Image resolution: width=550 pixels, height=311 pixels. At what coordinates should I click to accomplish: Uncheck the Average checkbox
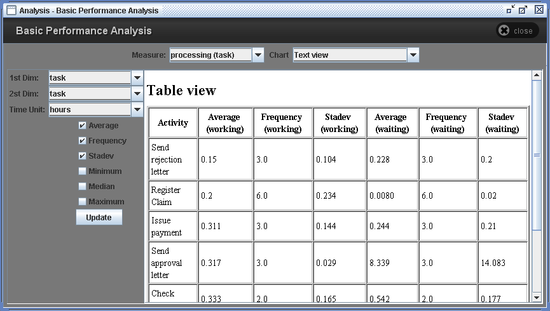pyautogui.click(x=82, y=126)
